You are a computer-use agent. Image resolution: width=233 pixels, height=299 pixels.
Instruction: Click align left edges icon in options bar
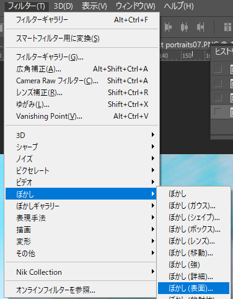[168, 27]
